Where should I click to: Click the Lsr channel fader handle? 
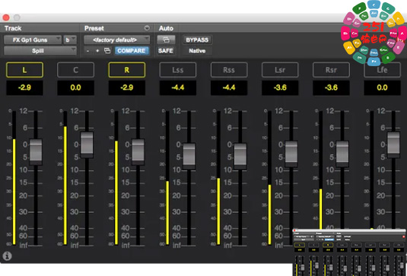click(x=291, y=154)
